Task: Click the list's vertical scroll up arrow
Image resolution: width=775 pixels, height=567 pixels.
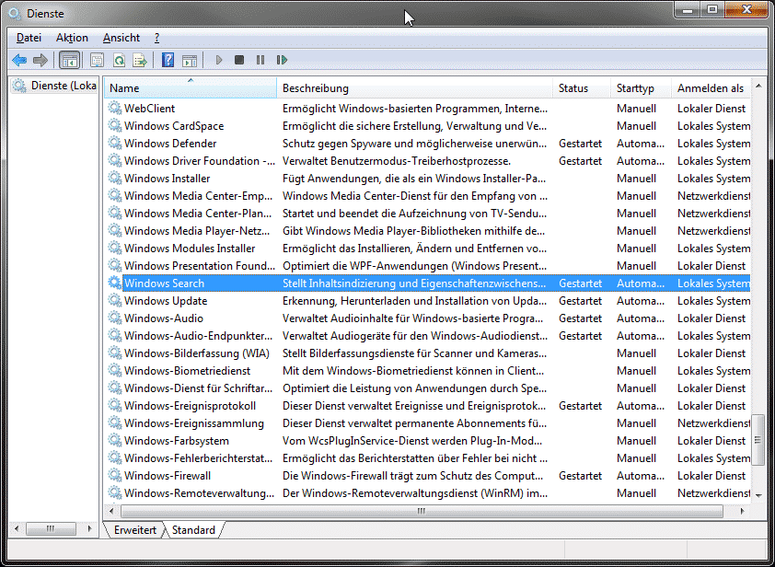Action: tap(758, 86)
